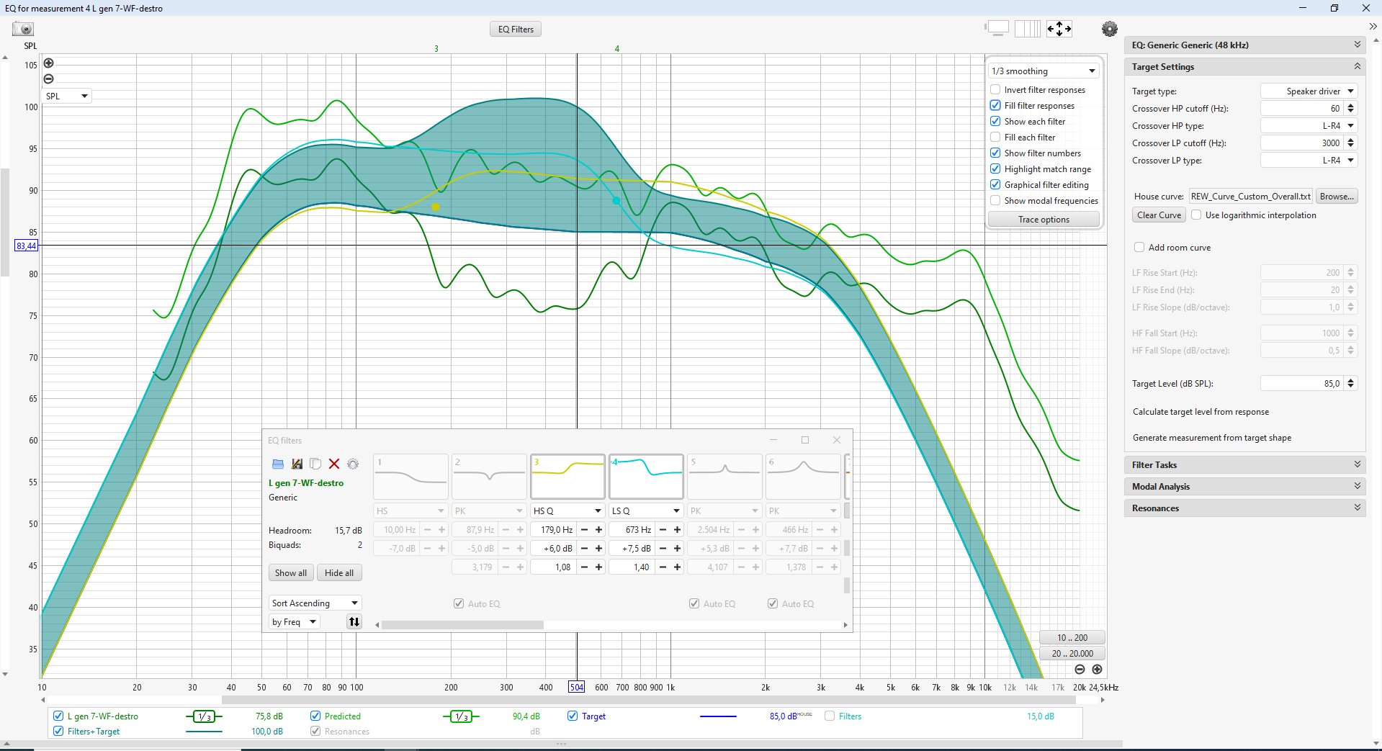Decrease filter 3 gain minus

pos(584,548)
